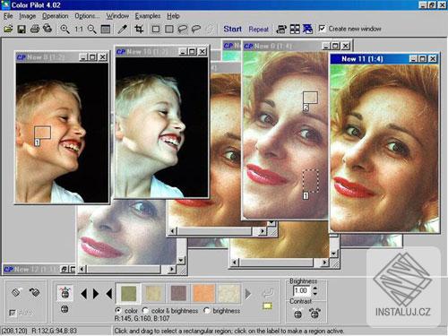Click the Open file toolbar icon
The height and width of the screenshot is (336, 448).
pyautogui.click(x=8, y=29)
